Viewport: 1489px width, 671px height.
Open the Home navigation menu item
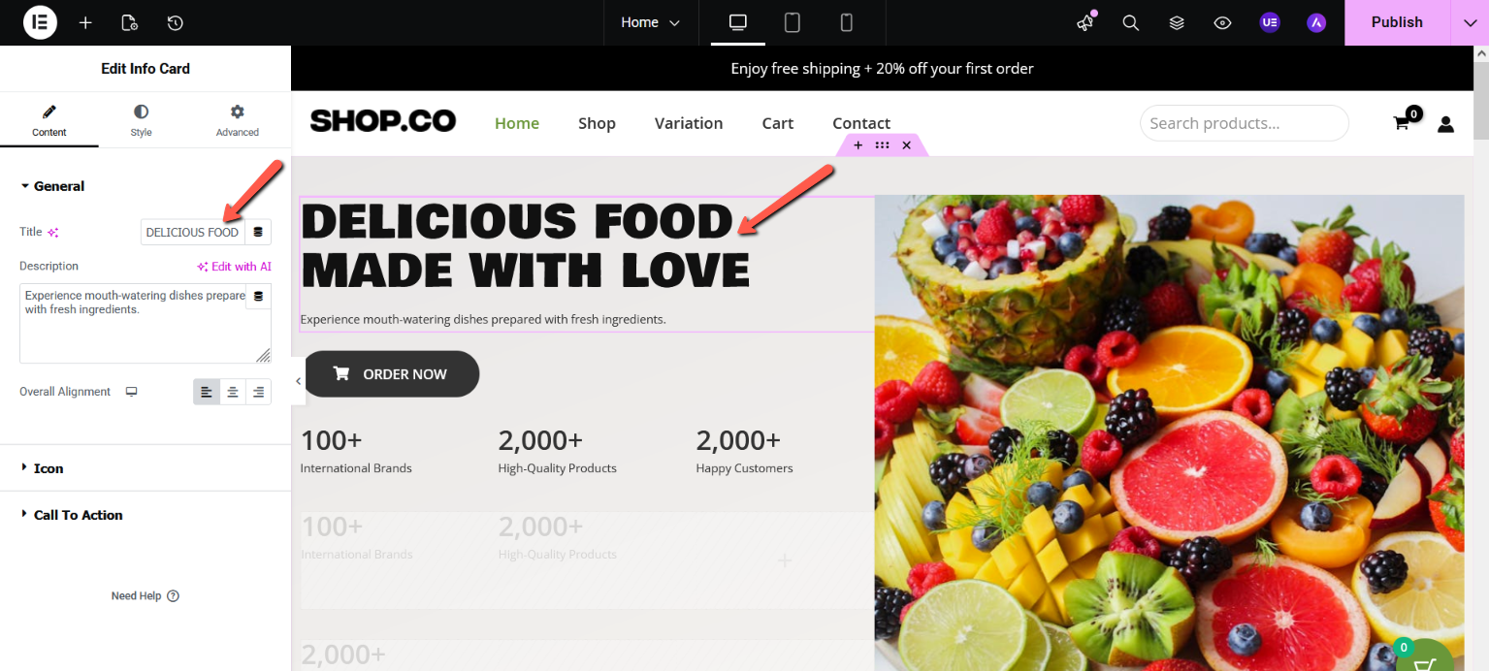point(517,123)
